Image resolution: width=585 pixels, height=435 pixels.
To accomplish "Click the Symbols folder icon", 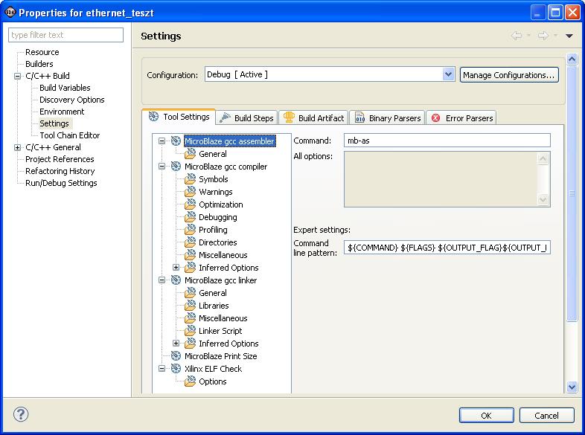I will 191,179.
